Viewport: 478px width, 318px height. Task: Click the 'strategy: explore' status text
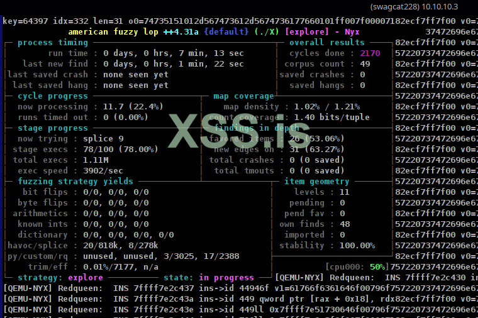(60, 278)
